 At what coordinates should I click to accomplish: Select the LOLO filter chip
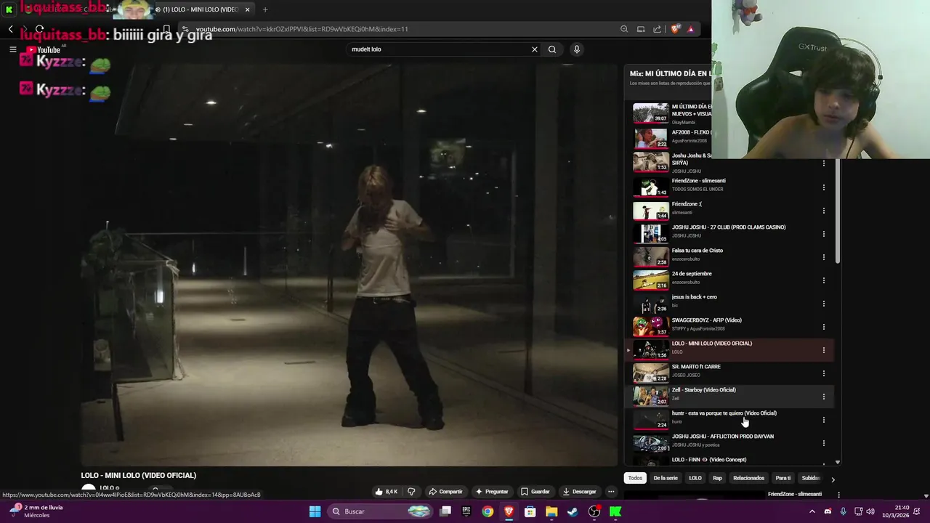pos(695,478)
